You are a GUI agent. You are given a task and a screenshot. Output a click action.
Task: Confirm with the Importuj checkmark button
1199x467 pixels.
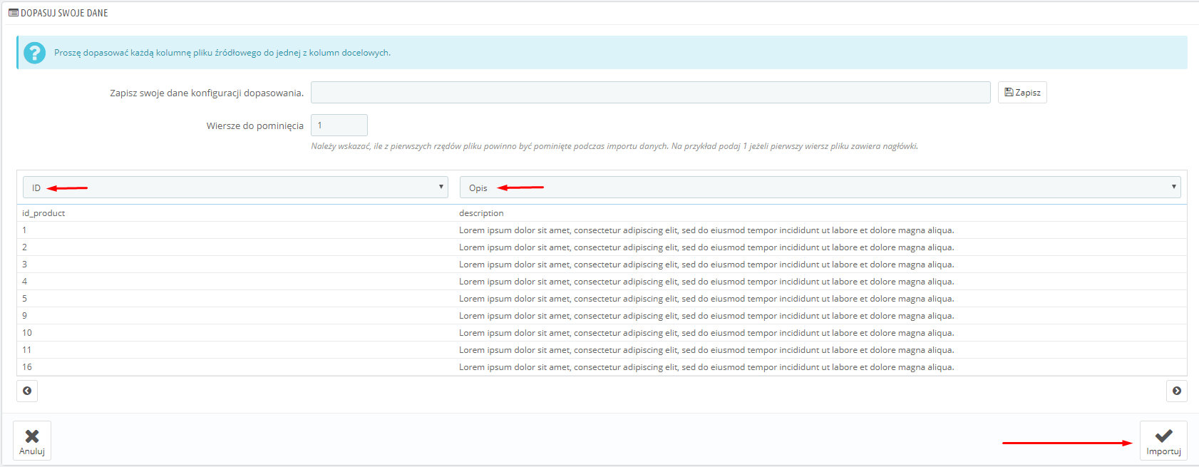1163,441
